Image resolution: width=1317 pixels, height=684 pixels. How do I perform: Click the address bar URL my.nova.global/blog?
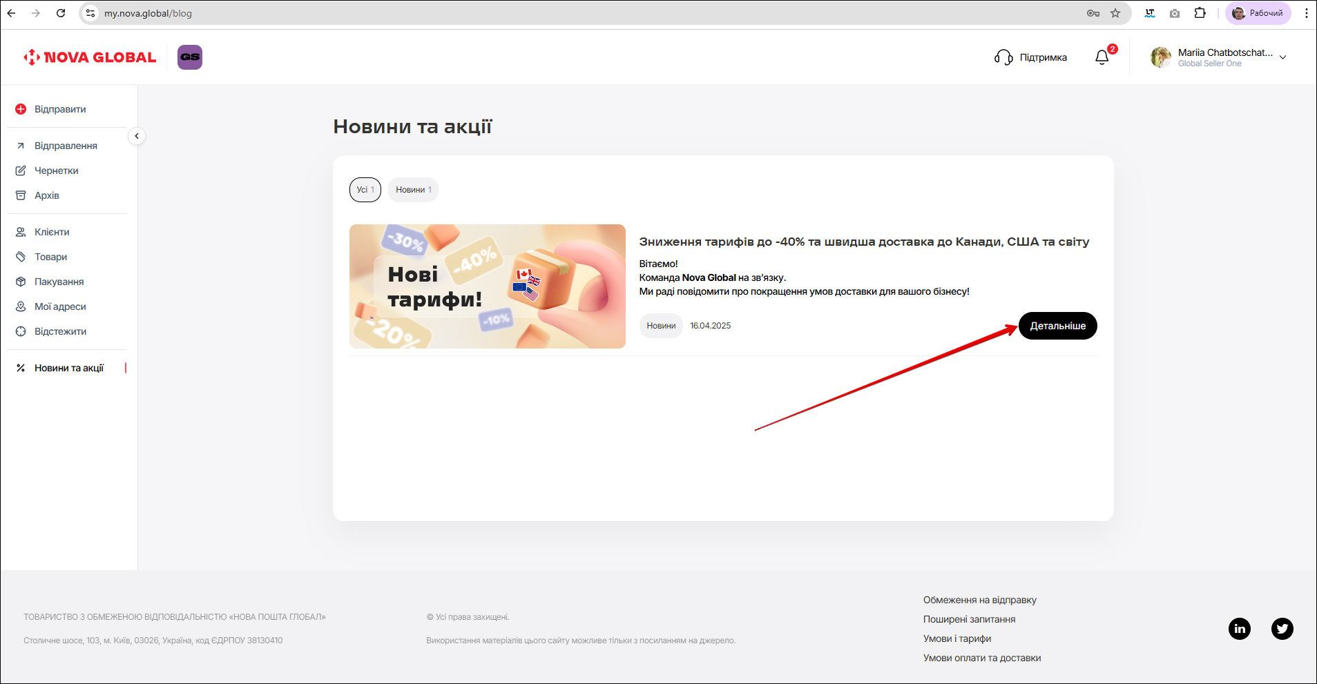click(148, 13)
